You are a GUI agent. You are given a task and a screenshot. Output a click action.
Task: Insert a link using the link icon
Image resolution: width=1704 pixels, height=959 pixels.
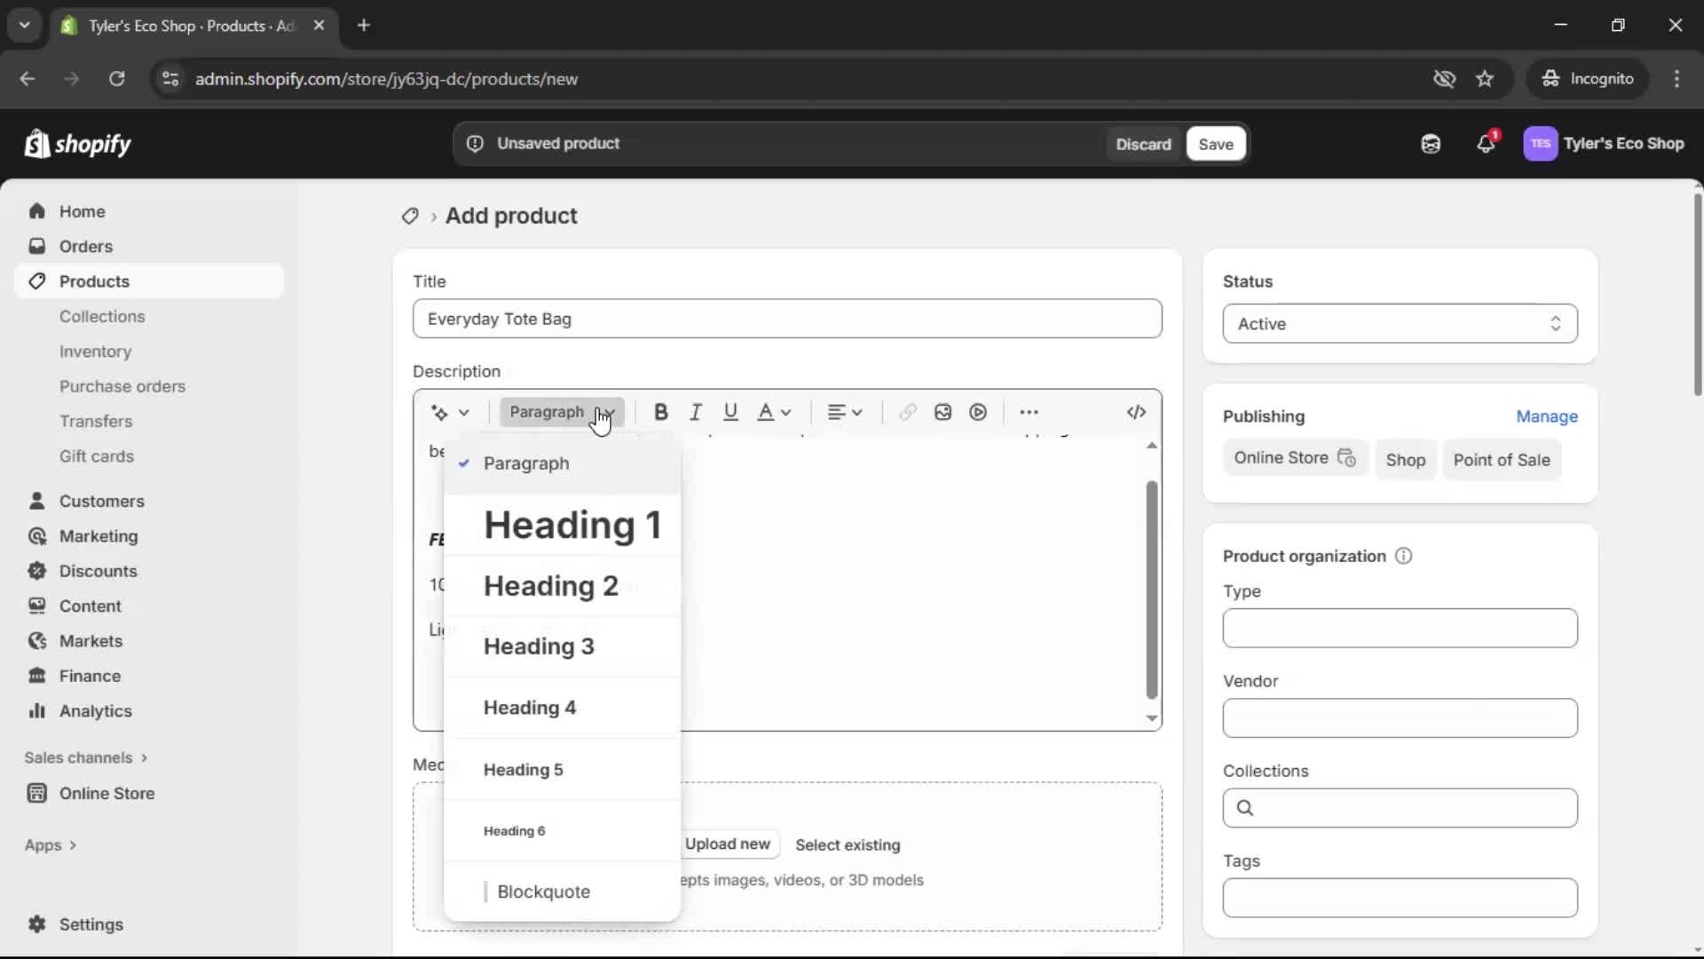906,412
